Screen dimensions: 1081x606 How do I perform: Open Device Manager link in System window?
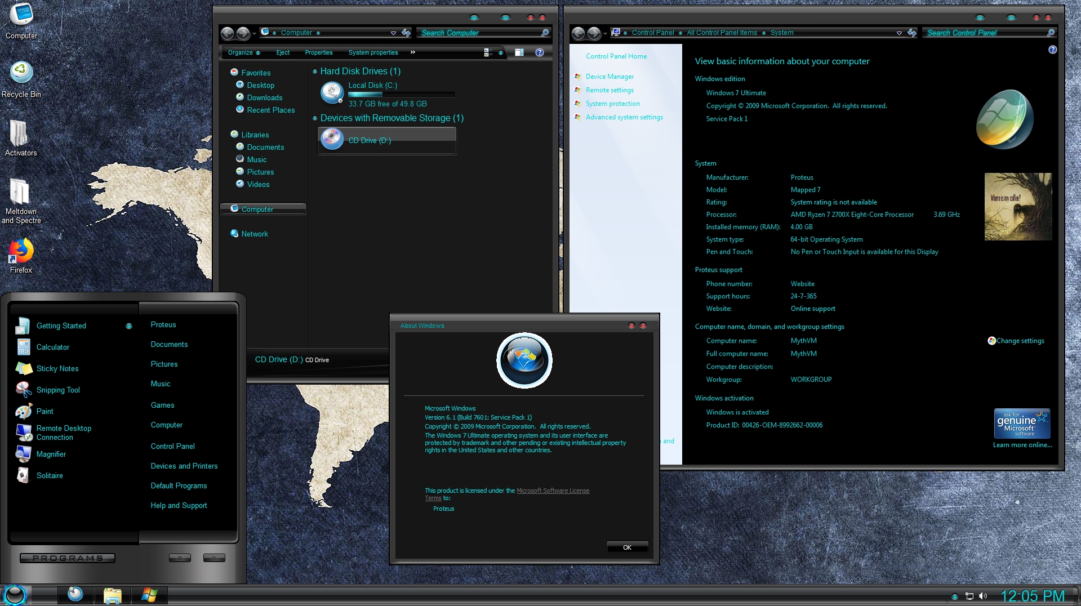pos(610,77)
